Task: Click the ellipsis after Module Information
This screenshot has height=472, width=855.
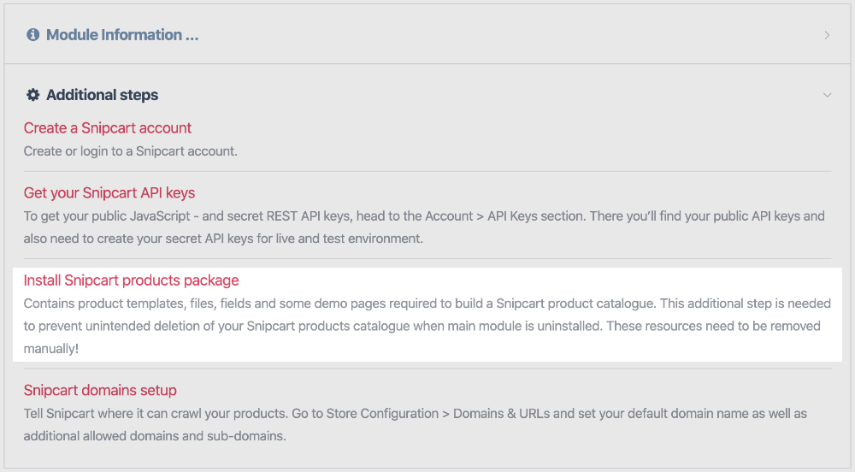Action: pyautogui.click(x=192, y=36)
